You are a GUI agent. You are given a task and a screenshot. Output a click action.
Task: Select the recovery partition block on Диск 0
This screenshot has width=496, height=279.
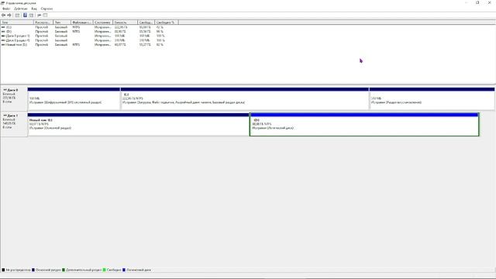point(432,98)
